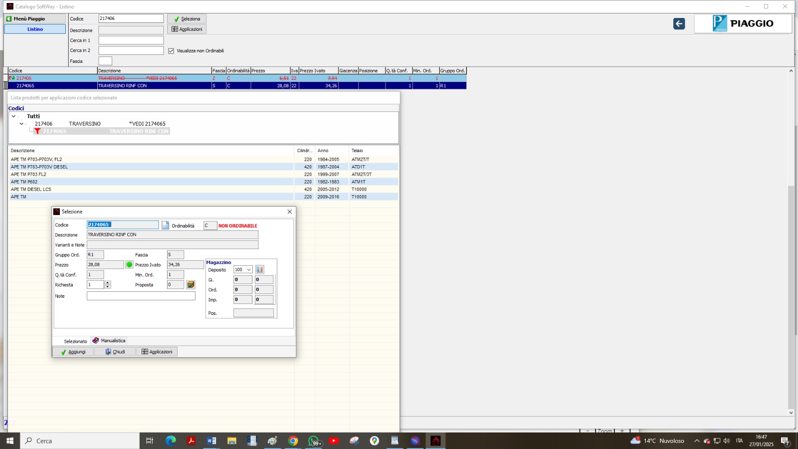Open the warehouse chart icon beside Deposito
Viewport: 798px width, 449px height.
click(x=260, y=270)
